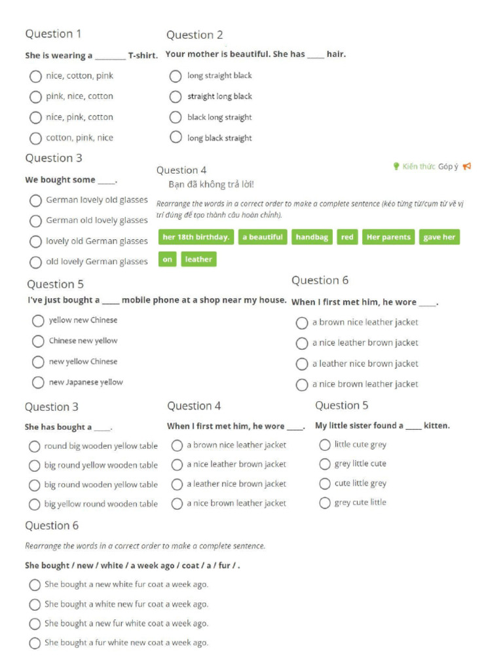This screenshot has width=503, height=671.
Task: Click the 'leather' word tile
Action: coord(198,259)
